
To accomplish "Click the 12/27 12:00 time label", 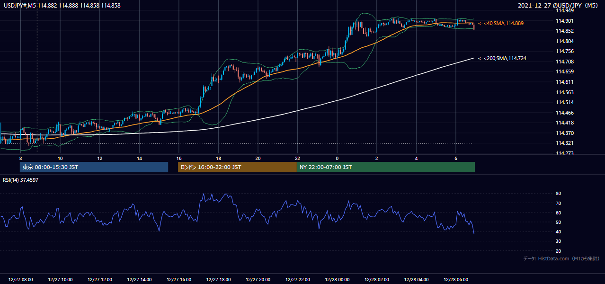I will [100, 279].
